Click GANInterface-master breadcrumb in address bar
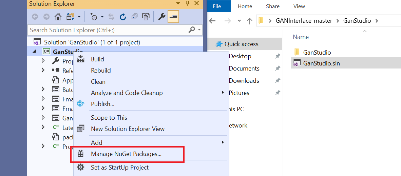 [x=304, y=21]
